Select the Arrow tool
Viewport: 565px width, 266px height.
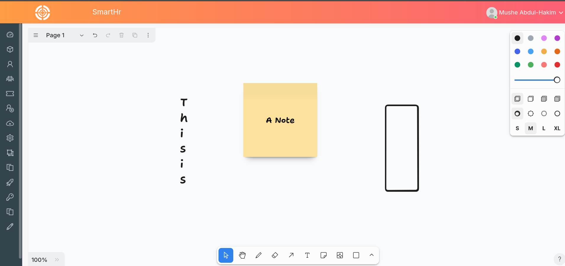click(291, 255)
